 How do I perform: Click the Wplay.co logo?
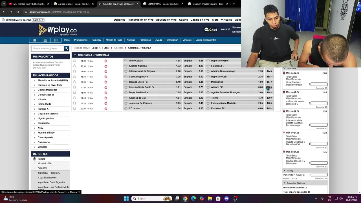point(58,30)
